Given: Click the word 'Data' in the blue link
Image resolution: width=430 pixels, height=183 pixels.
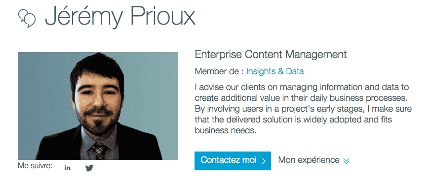Looking at the screenshot, I should pyautogui.click(x=295, y=71).
